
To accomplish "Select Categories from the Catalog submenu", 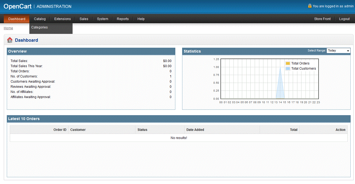I will 39,27.
